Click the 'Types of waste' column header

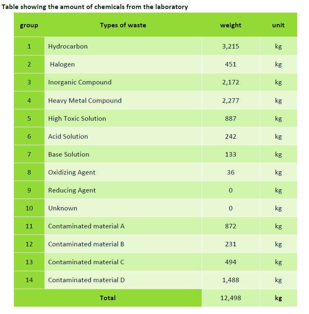123,25
